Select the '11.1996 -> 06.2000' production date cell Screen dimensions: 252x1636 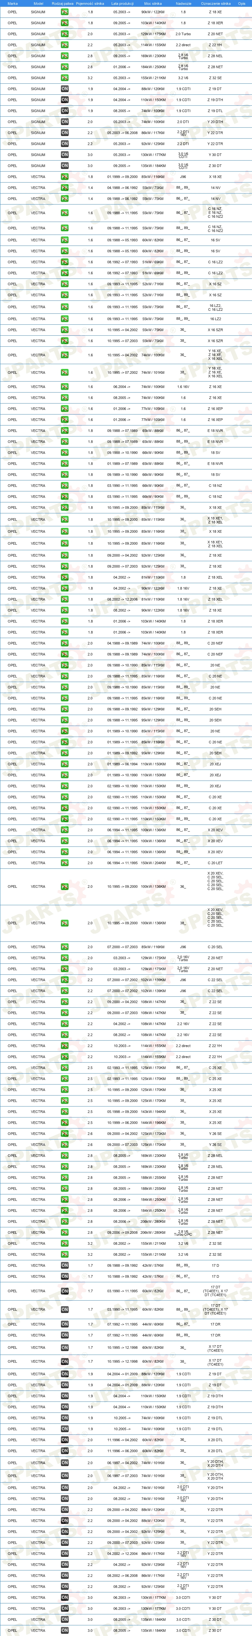click(x=122, y=1451)
